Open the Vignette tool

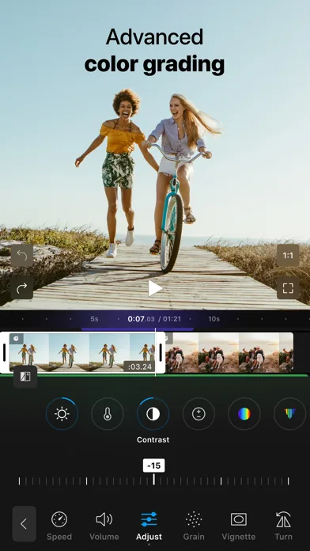(239, 526)
